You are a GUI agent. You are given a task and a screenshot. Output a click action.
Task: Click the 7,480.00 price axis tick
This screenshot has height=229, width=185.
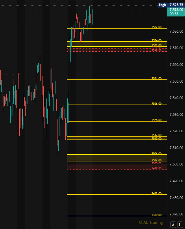(x=176, y=198)
